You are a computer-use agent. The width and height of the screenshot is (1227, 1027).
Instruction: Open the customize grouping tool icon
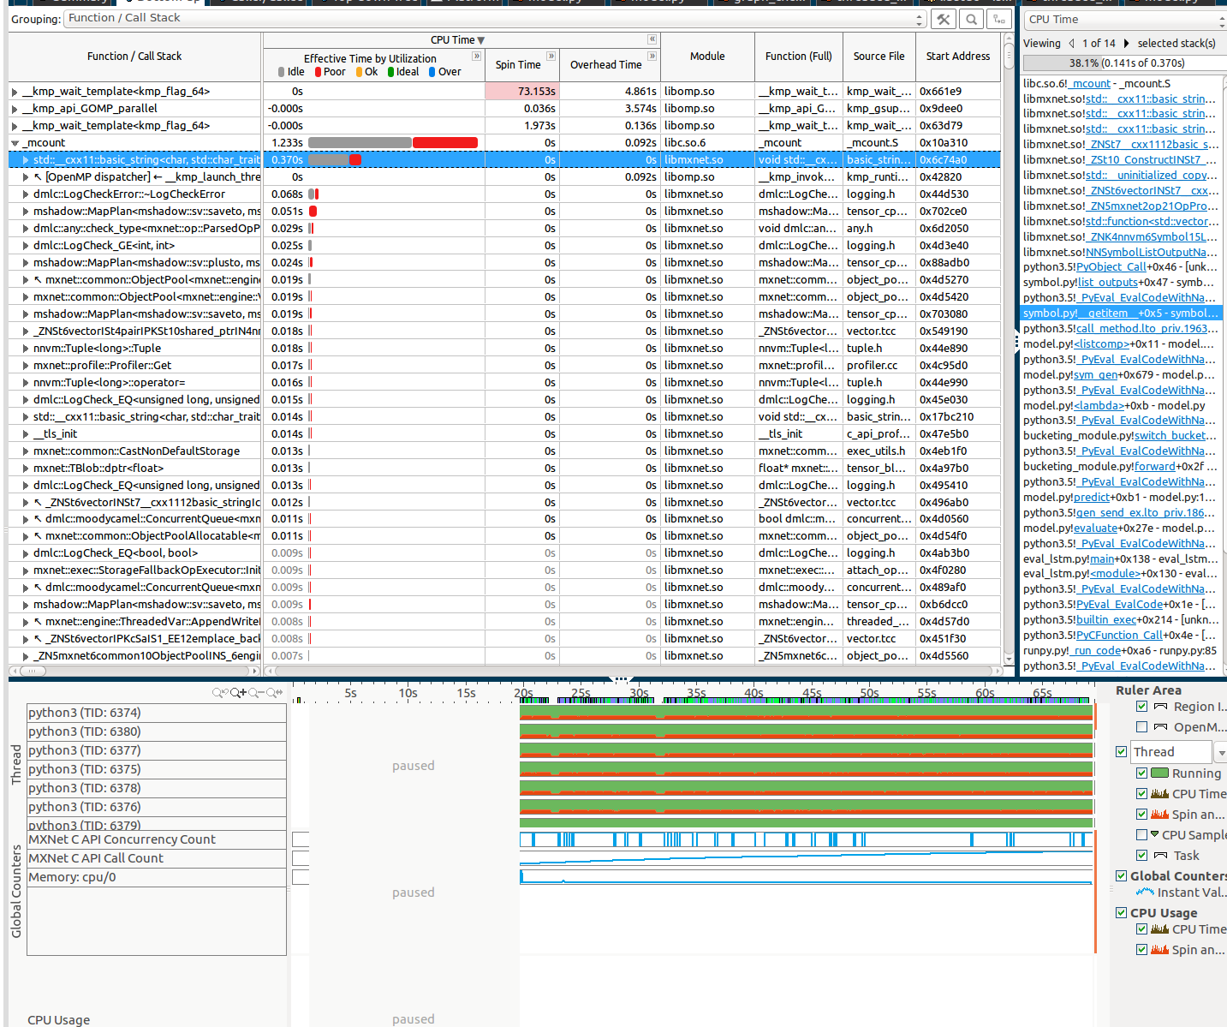click(943, 19)
